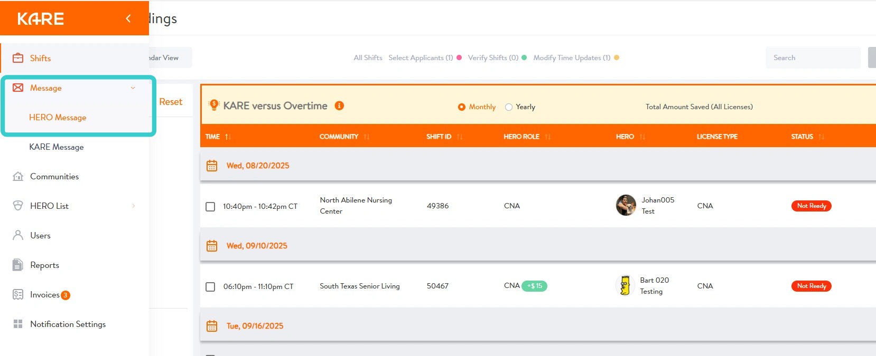Click into the Search field

[813, 57]
